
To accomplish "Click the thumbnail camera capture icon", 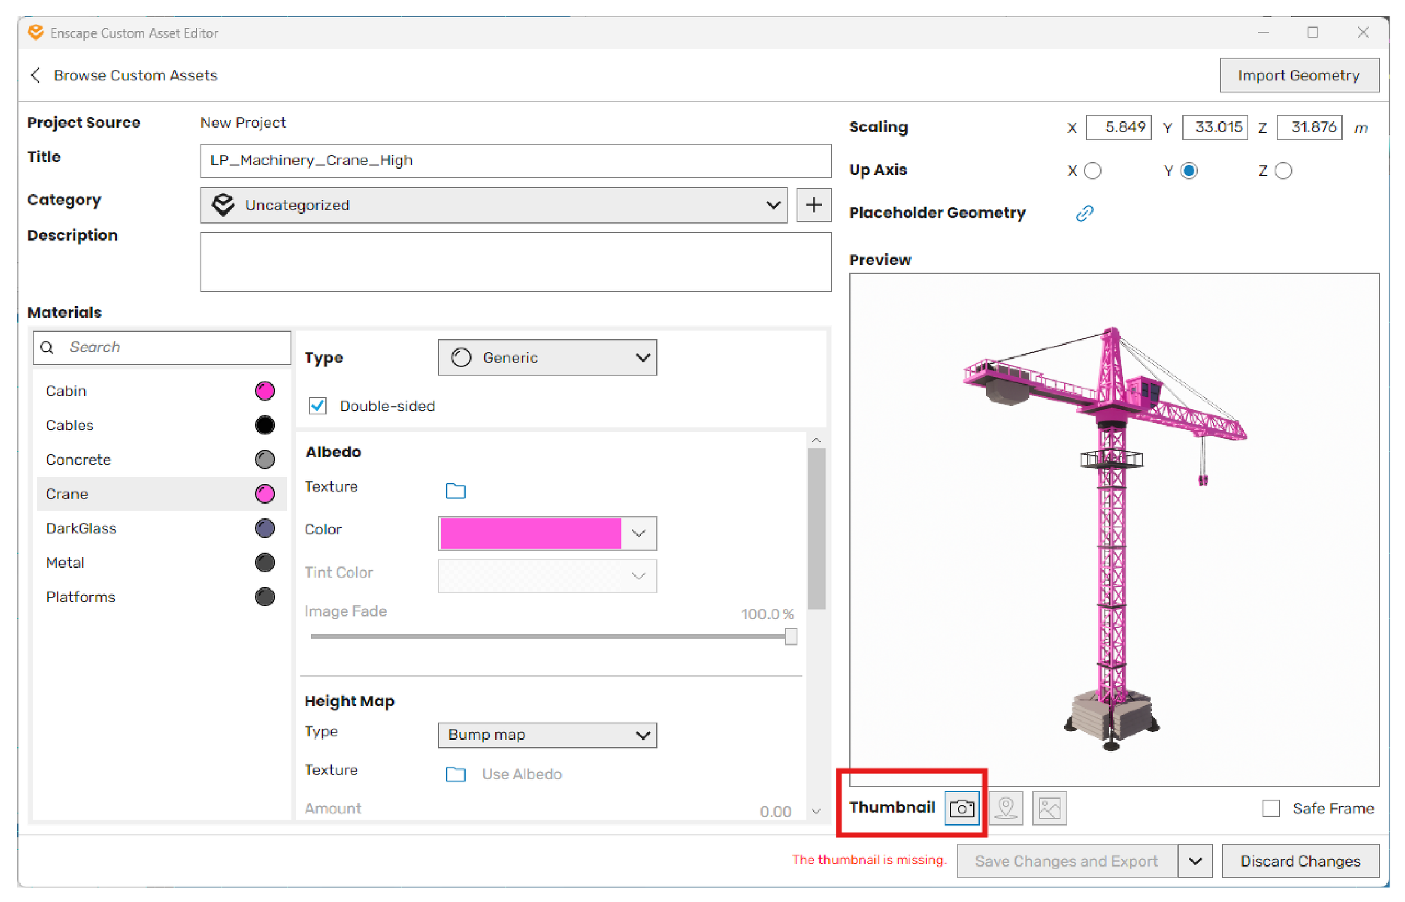I will (x=962, y=808).
